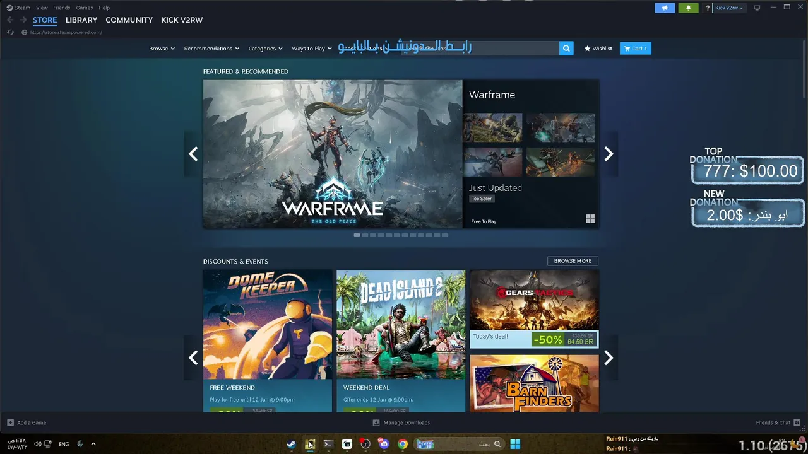This screenshot has height=454, width=808.
Task: Open the bottom-left Warframe screenshot thumbnail
Action: click(x=492, y=162)
